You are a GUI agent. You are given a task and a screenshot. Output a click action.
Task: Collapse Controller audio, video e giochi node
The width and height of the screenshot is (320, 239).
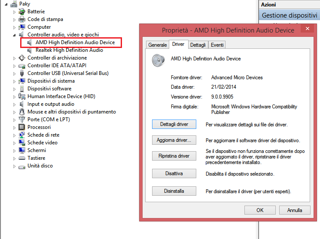[14, 35]
